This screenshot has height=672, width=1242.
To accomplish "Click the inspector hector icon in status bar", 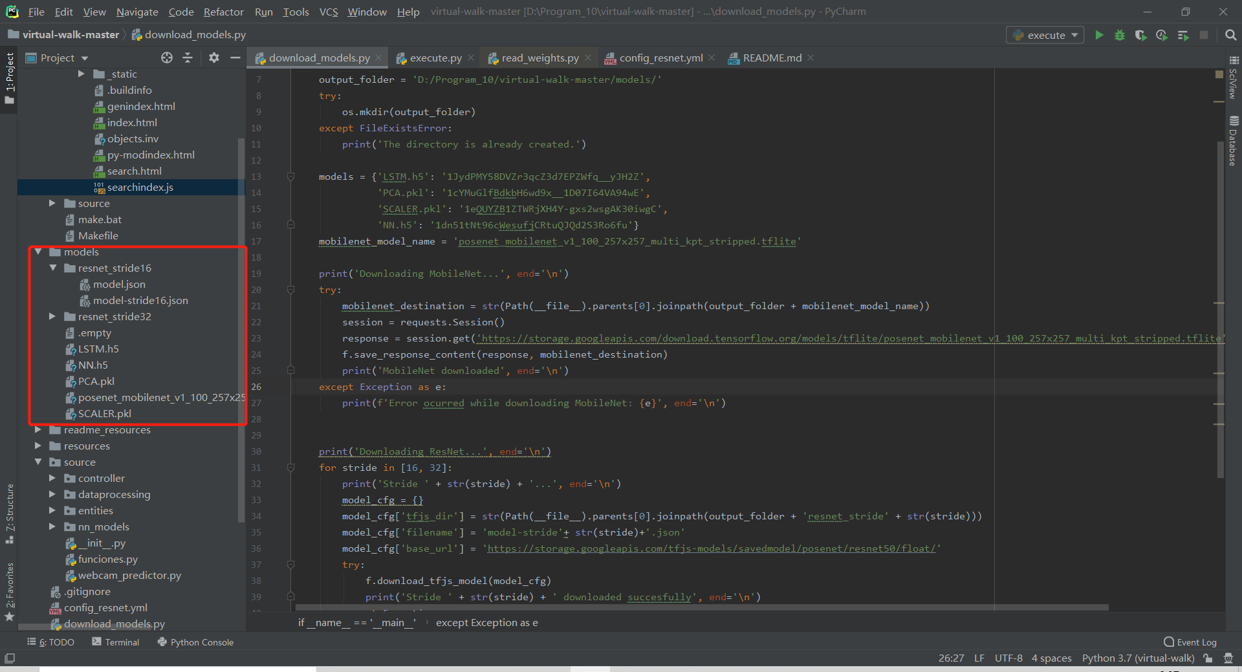I will tap(1228, 658).
